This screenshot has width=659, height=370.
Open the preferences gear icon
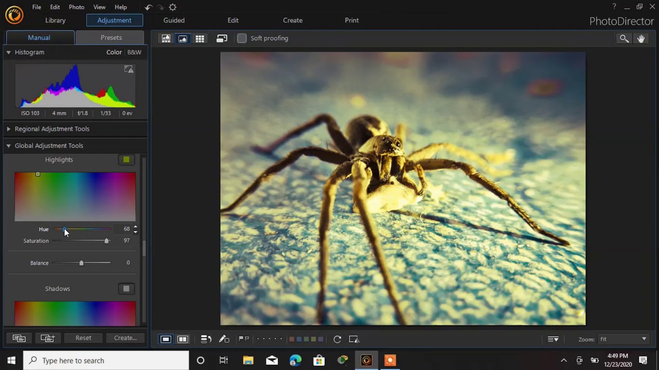(172, 7)
